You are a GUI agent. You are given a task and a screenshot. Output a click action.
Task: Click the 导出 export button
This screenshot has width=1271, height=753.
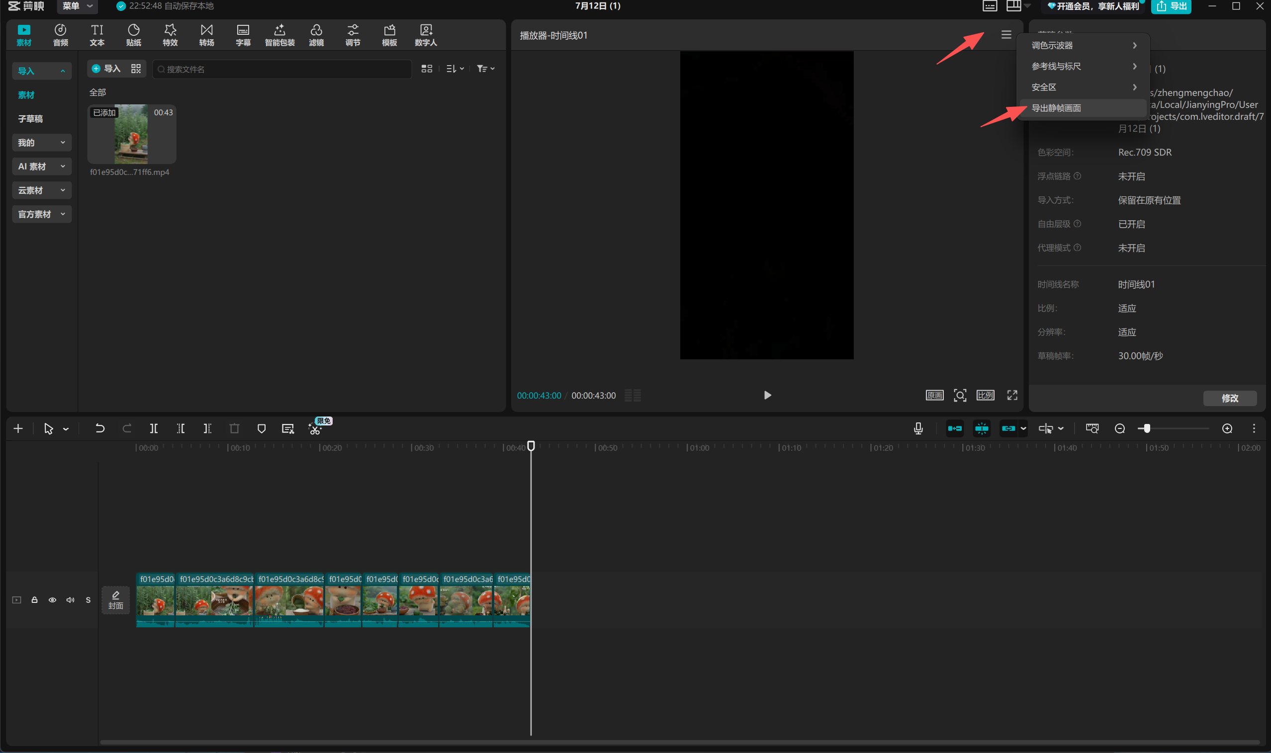[1171, 6]
